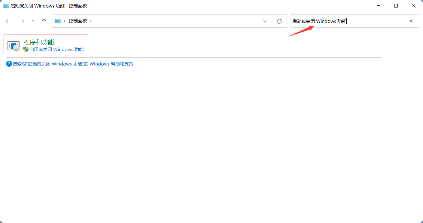This screenshot has height=223, width=423.
Task: Go back with the left arrow button
Action: click(8, 21)
